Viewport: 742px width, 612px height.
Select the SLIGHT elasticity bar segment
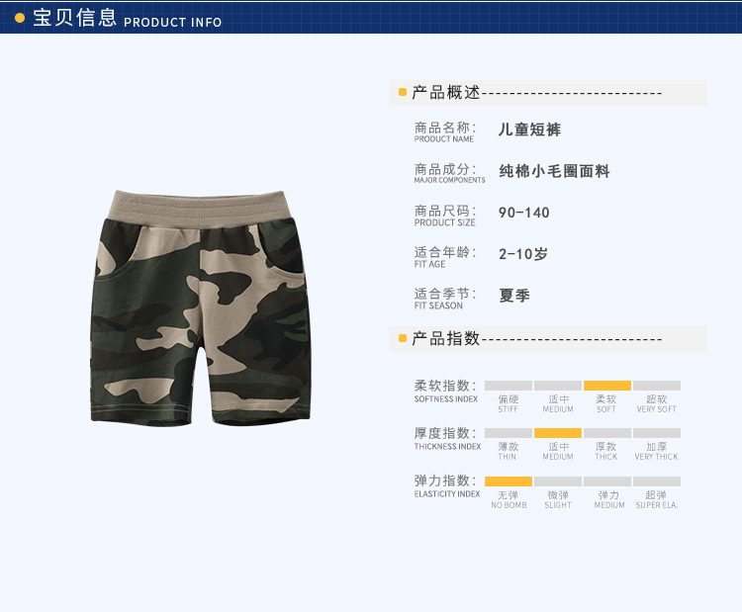(x=558, y=481)
